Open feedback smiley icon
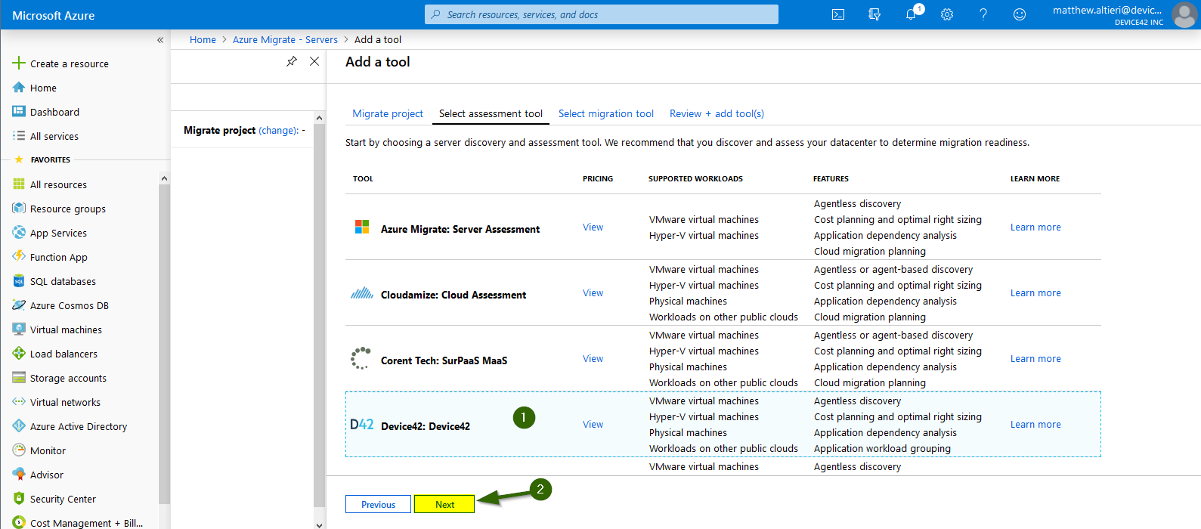 (1020, 14)
